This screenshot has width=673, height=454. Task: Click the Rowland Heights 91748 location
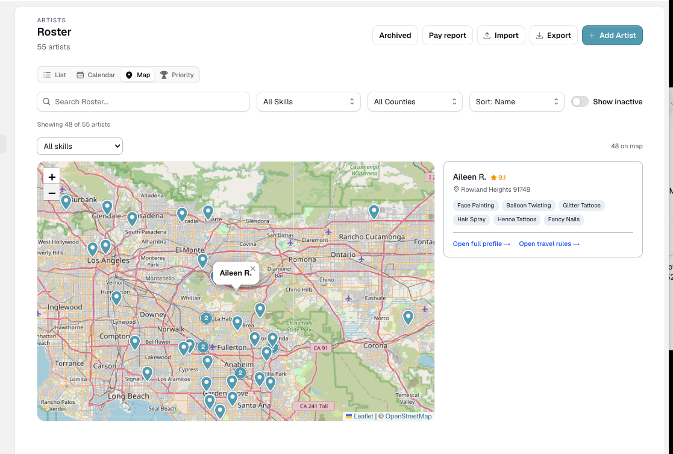click(492, 189)
